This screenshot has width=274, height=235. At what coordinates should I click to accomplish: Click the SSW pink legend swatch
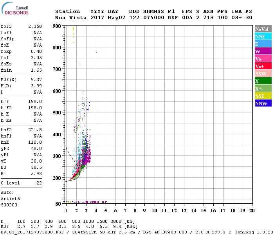pos(263,74)
